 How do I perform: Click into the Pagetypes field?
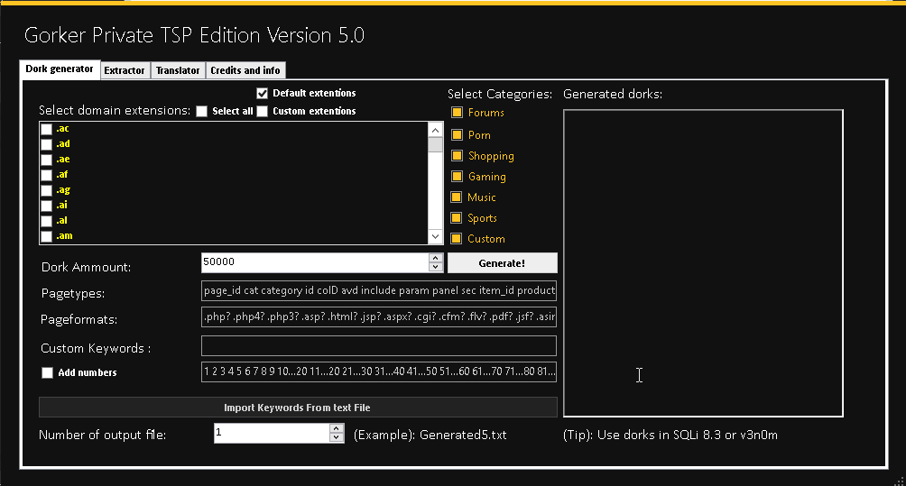tap(379, 290)
